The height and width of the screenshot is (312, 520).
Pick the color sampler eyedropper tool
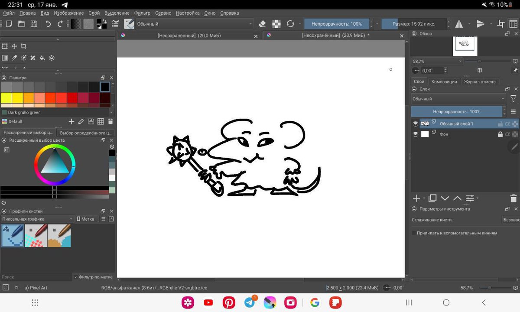(14, 58)
